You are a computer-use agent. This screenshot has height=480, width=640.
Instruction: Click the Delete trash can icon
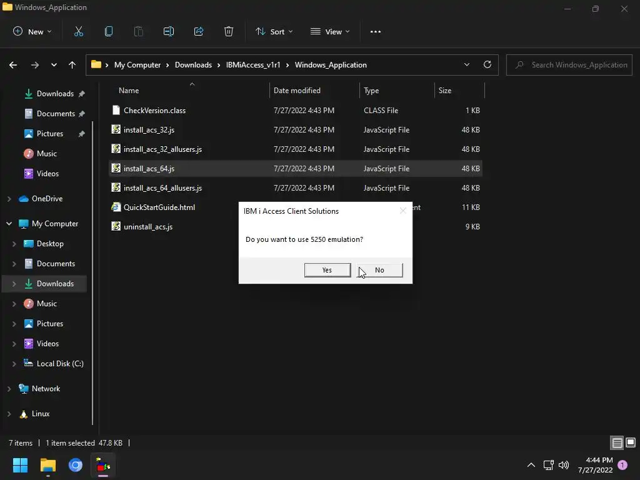[229, 31]
